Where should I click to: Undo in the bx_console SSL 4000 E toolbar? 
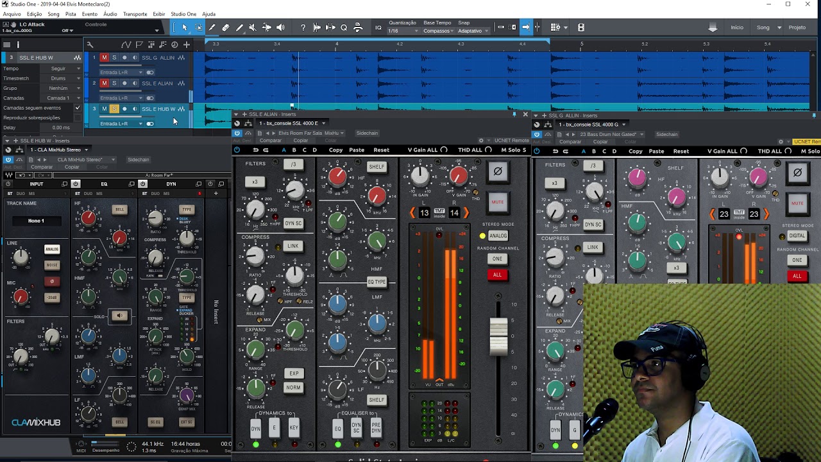256,150
